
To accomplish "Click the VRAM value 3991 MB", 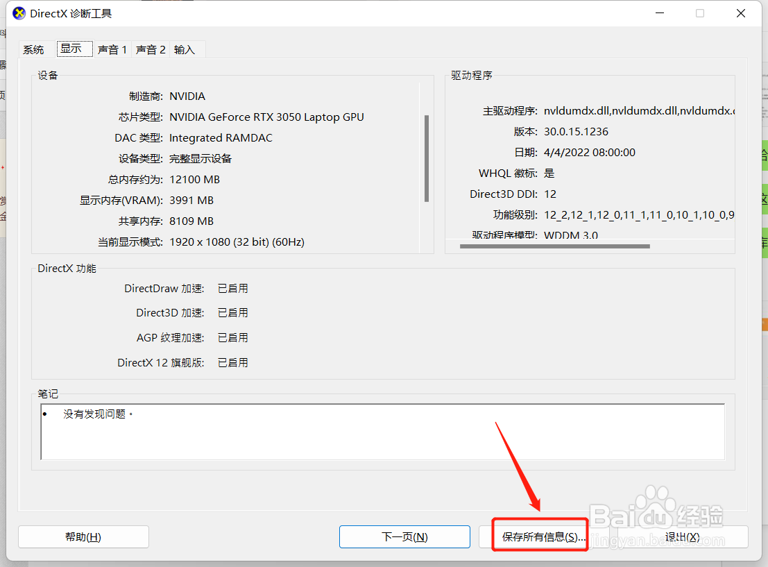I will 191,201.
